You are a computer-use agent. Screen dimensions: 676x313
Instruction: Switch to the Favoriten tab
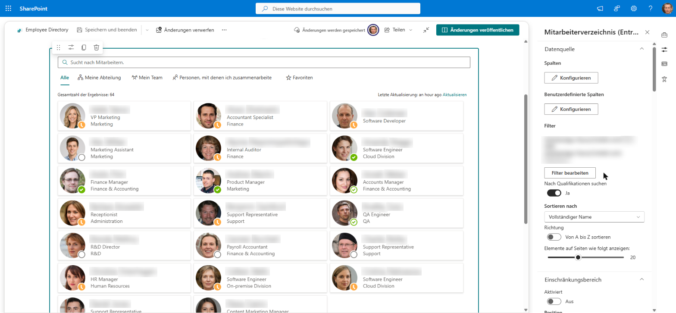(299, 78)
